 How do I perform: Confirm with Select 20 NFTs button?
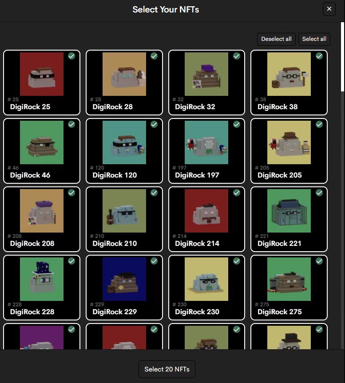(x=167, y=369)
